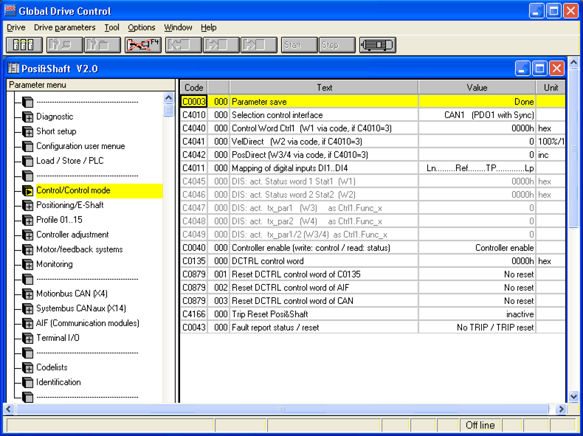Expand AIF (Communication modules) node
This screenshot has height=436, width=583.
click(27, 323)
